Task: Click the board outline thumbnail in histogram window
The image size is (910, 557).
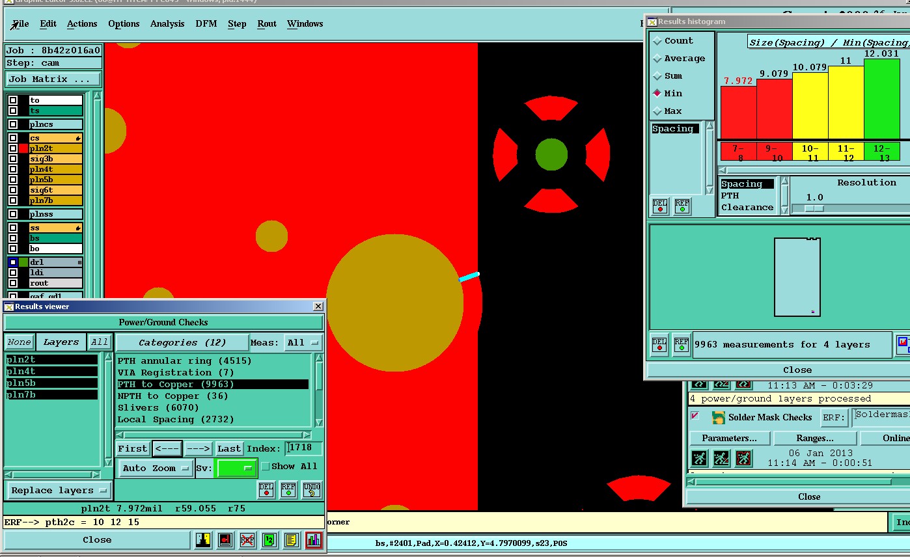Action: [797, 277]
